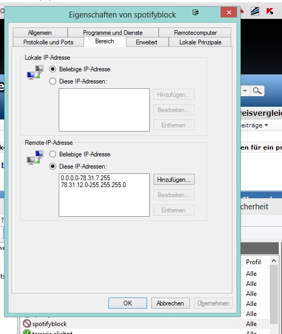Expand the Beiträge dropdown menu
282x334 pixels.
click(x=266, y=125)
